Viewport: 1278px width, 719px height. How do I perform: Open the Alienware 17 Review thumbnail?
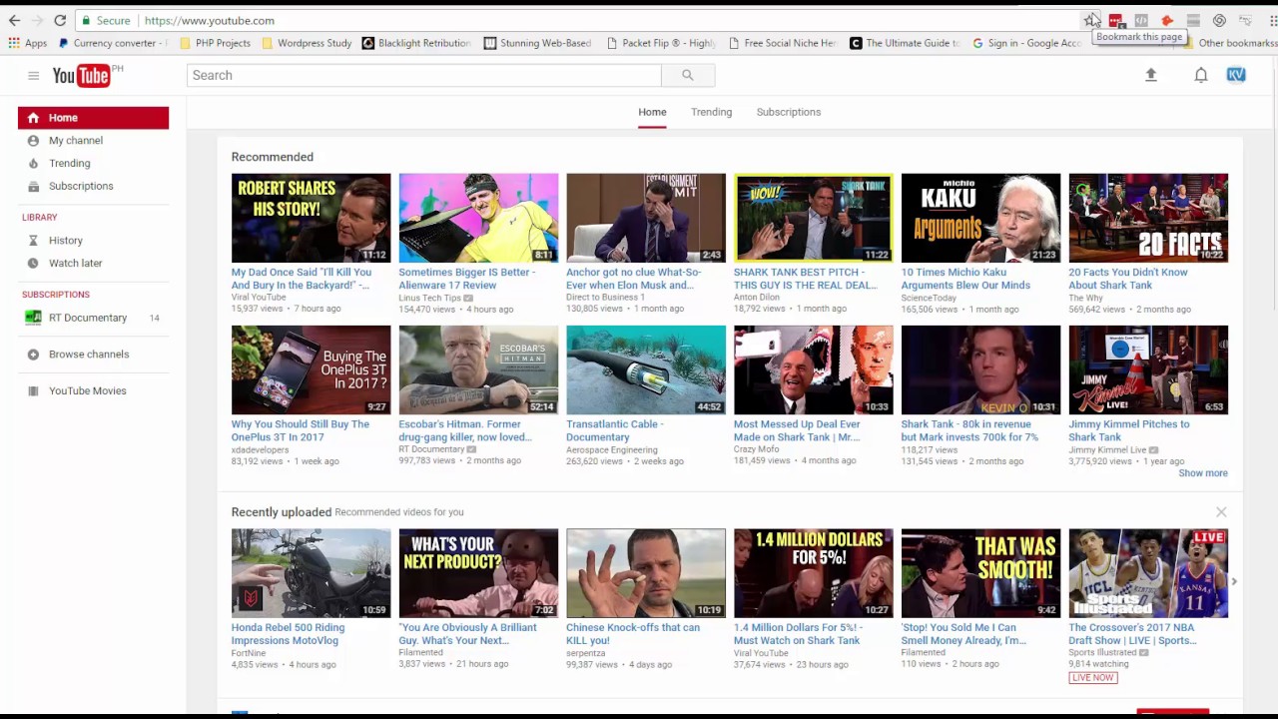click(478, 218)
